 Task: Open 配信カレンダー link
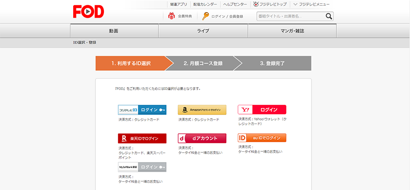point(205,5)
